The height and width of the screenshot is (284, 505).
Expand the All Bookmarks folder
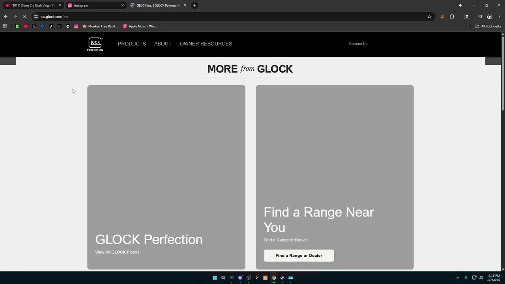[488, 26]
